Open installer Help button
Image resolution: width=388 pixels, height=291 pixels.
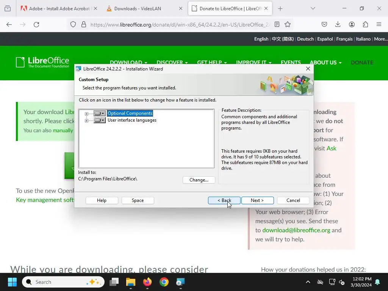[x=102, y=200]
